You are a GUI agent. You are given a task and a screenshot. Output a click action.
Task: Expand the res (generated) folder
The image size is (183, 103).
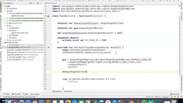(x=5, y=40)
